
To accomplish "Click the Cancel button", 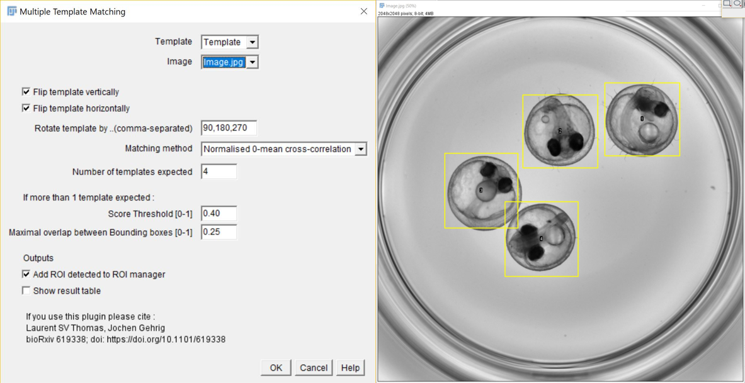I will tap(314, 368).
